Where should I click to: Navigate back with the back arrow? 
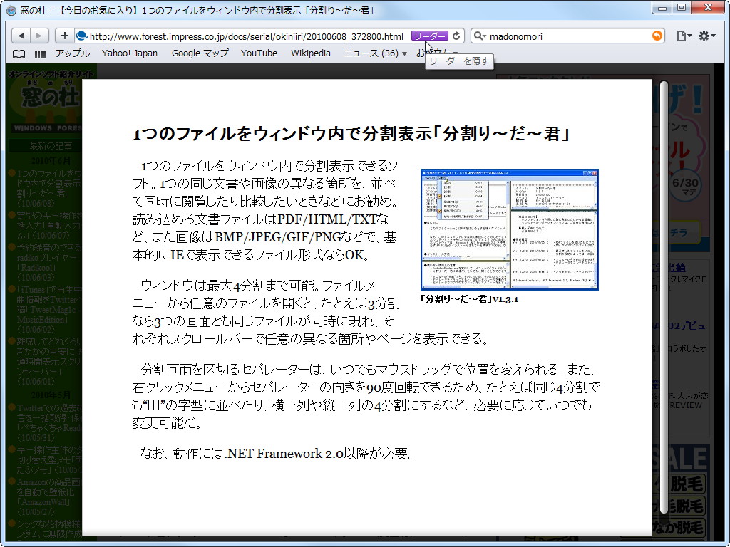21,34
